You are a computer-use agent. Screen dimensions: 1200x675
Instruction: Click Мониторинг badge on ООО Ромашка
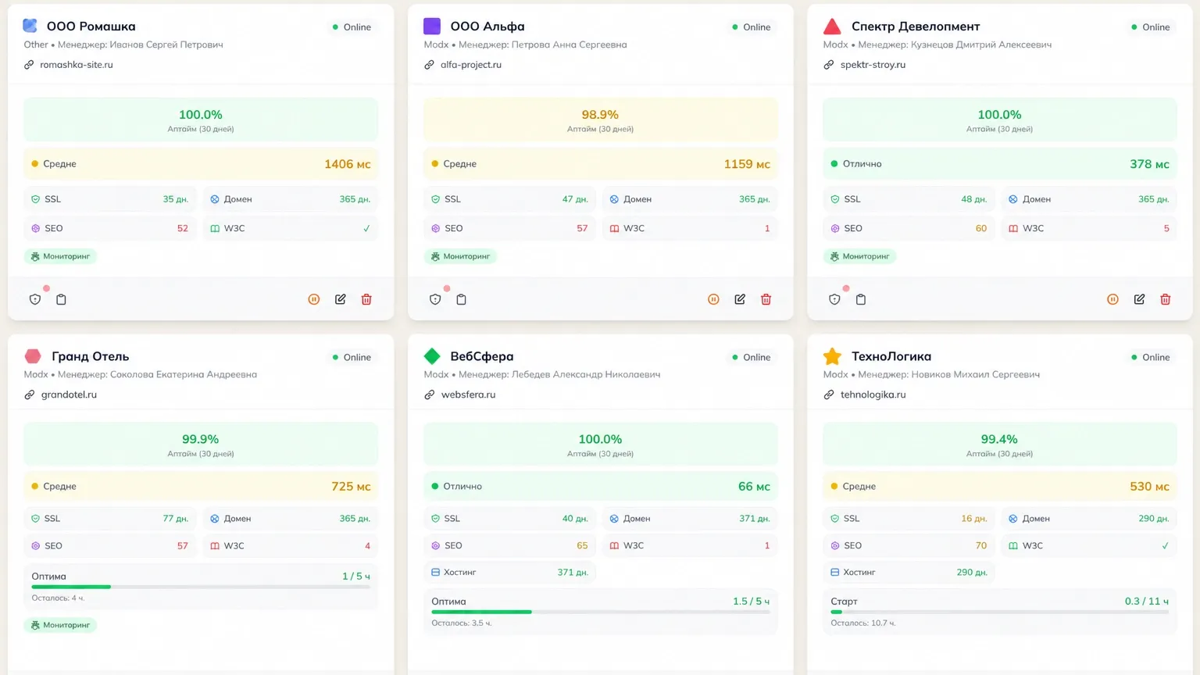point(60,256)
